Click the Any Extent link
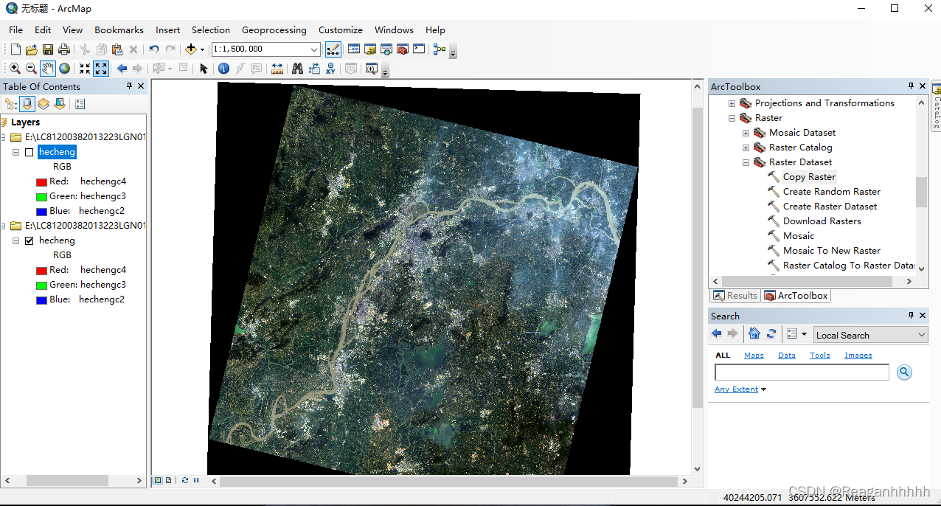941x506 pixels. [x=736, y=389]
